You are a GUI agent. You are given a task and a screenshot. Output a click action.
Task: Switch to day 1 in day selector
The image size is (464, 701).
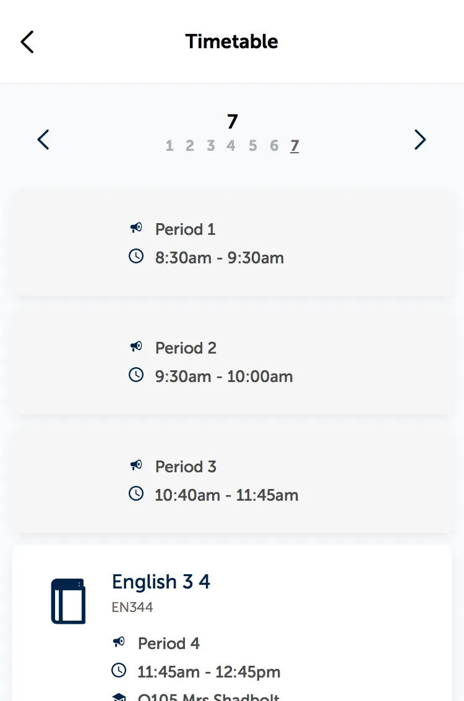tap(169, 146)
